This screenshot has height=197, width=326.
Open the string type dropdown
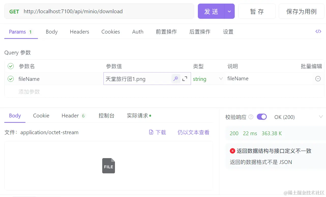(208, 79)
